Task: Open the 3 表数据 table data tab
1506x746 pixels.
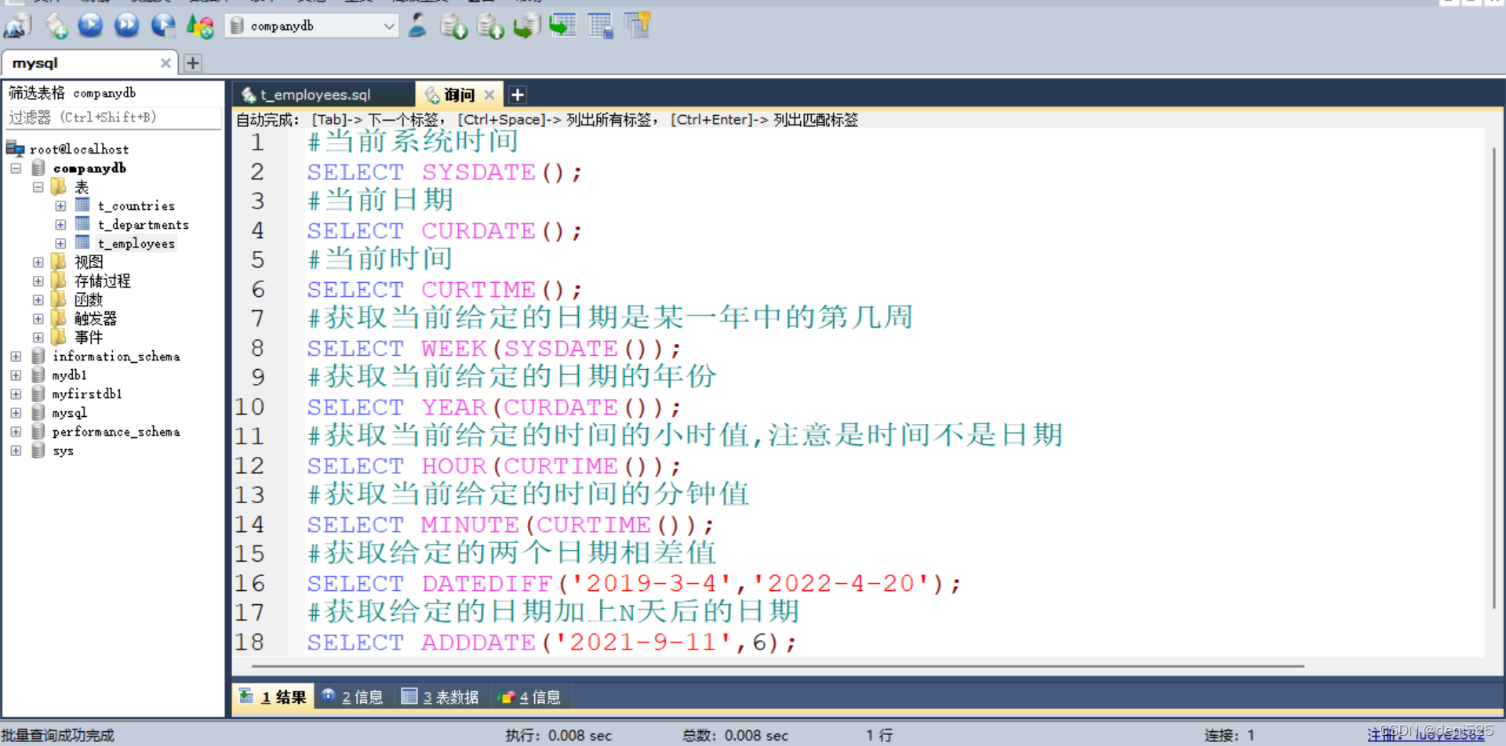Action: (441, 697)
